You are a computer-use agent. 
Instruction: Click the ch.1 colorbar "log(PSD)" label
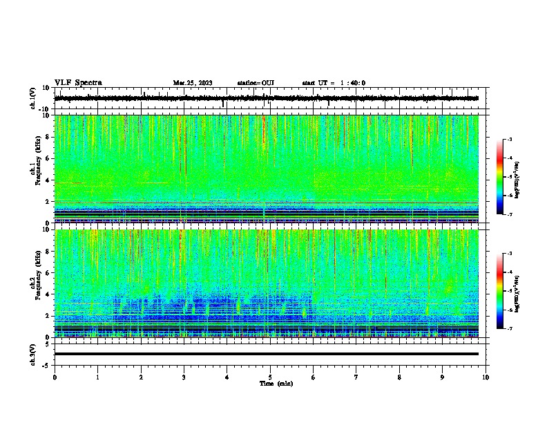click(517, 180)
